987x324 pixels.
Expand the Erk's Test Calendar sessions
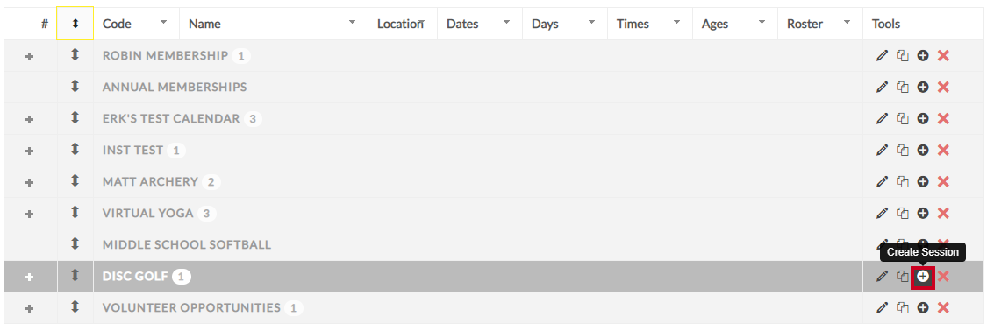point(29,119)
